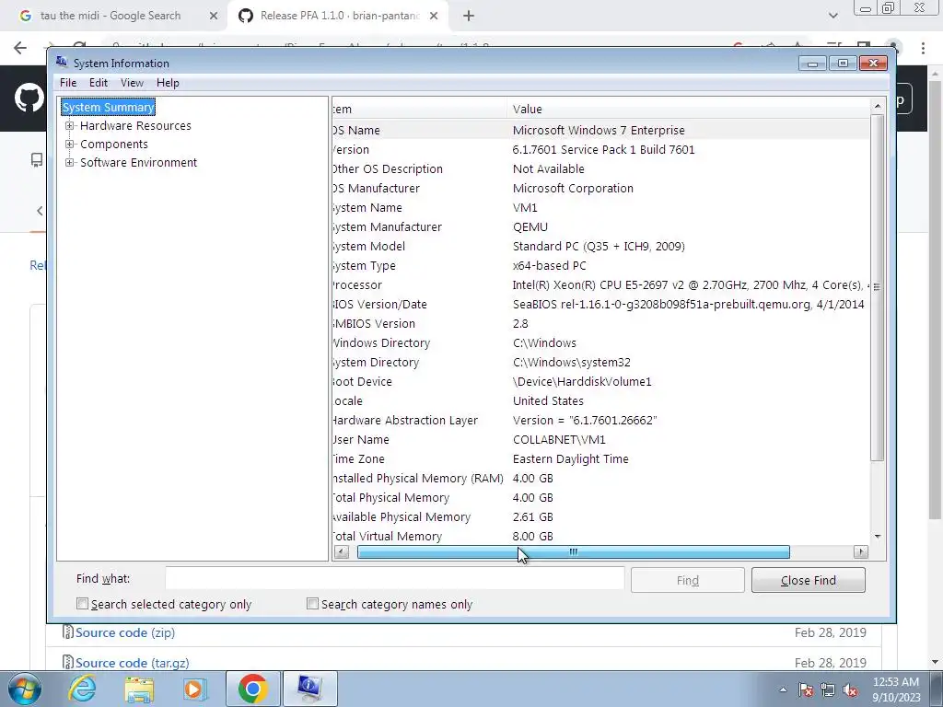Expand the Software Environment tree node

70,162
